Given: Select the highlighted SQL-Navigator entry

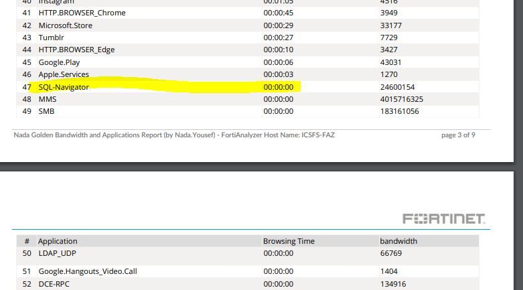Looking at the screenshot, I should [x=64, y=87].
